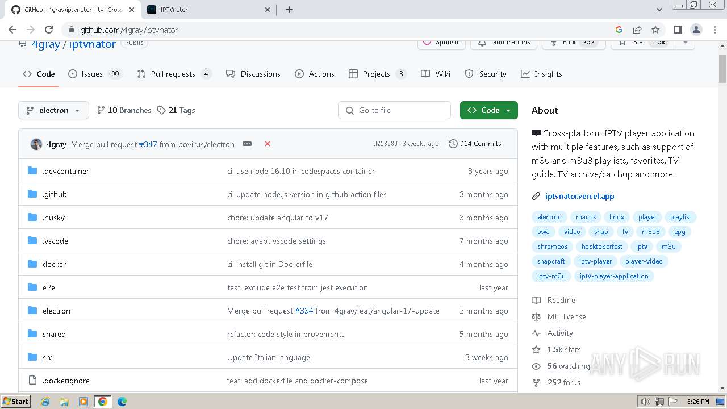Click the browser back arrow
This screenshot has width=727, height=409.
click(x=12, y=30)
